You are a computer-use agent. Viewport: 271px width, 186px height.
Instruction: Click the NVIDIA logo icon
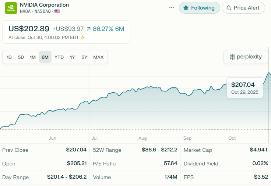11,8
